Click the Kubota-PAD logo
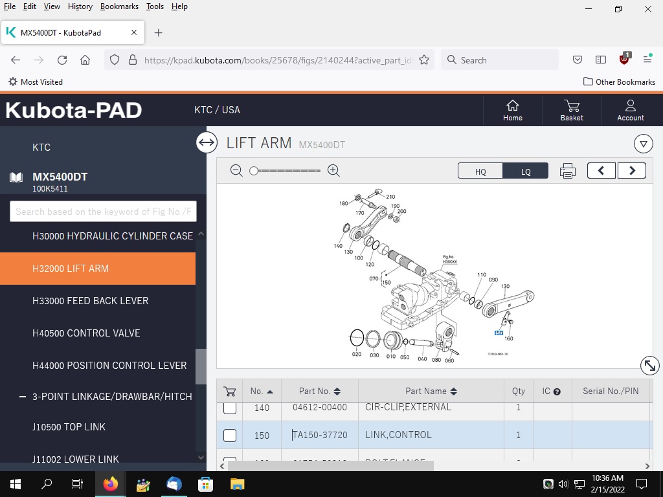The width and height of the screenshot is (663, 497). coord(74,110)
